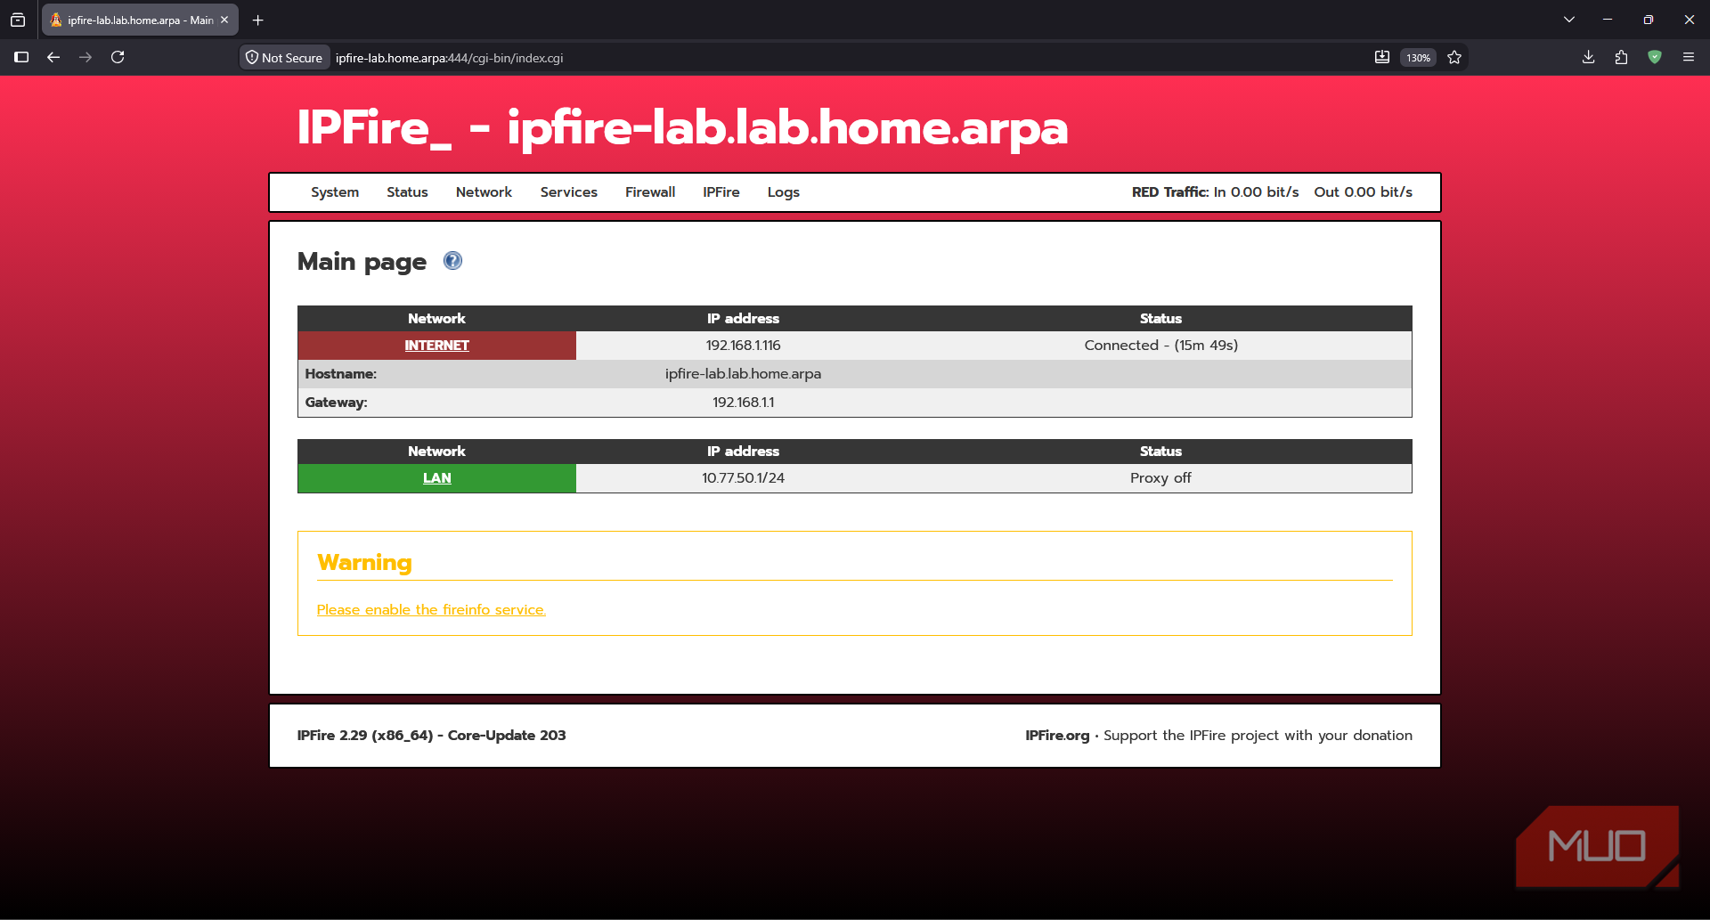Click the IPFire_ page title heading
Screen dimensions: 1710x920
tap(682, 128)
